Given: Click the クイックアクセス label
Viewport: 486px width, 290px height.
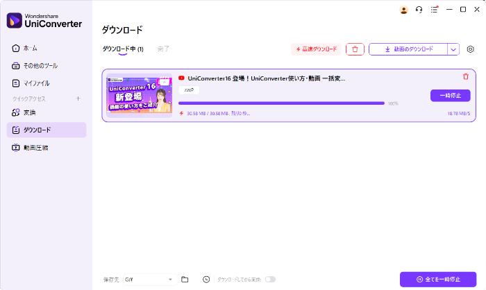Looking at the screenshot, I should click(29, 99).
